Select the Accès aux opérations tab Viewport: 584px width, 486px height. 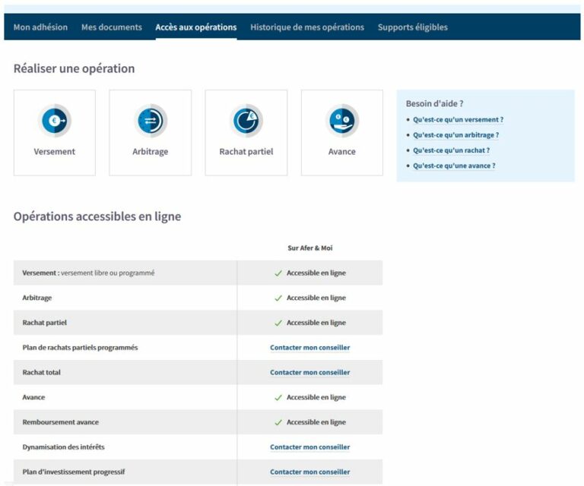196,27
